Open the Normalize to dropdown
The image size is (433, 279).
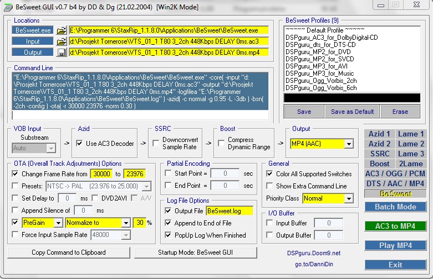(x=125, y=223)
